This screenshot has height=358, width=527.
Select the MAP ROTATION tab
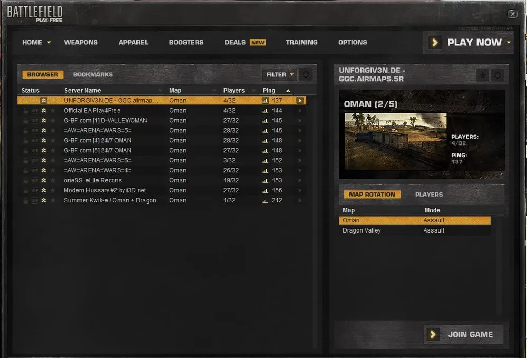coord(372,195)
